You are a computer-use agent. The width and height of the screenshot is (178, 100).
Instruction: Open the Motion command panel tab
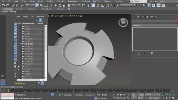point(147,17)
